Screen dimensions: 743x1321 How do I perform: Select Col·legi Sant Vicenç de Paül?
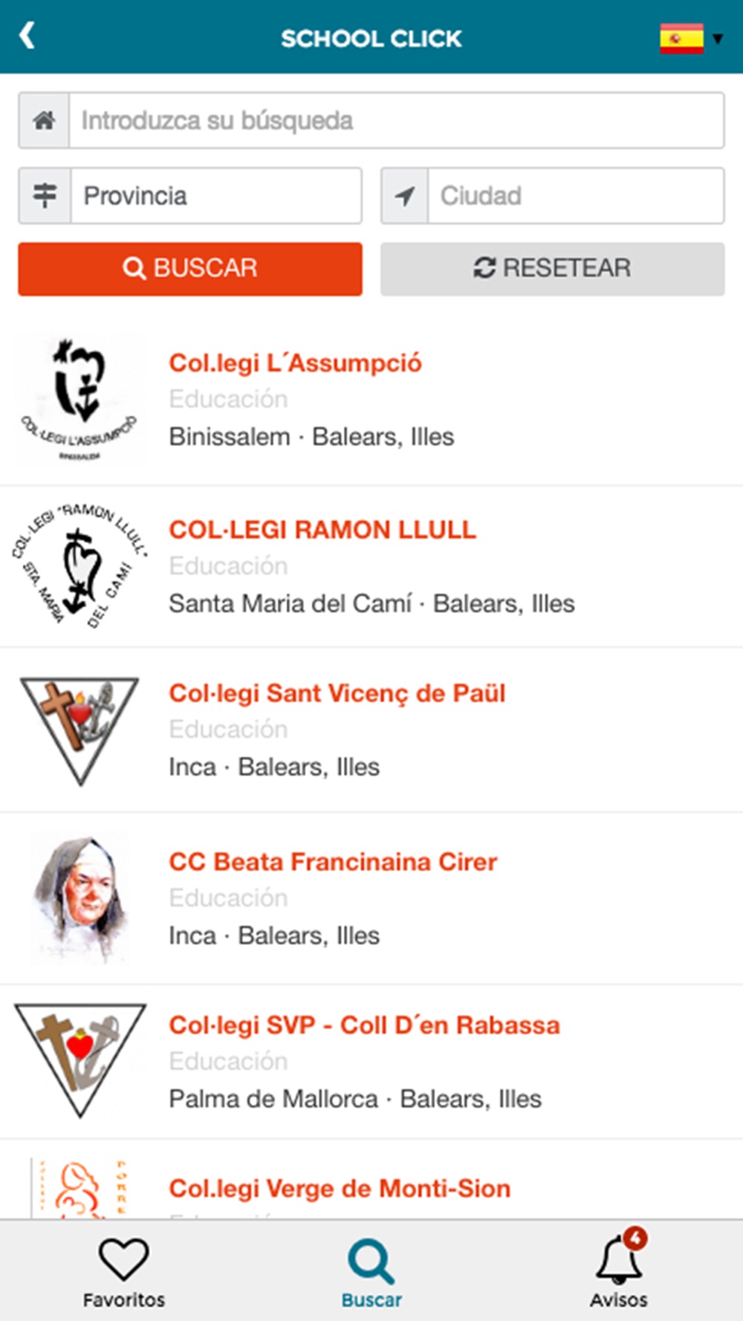pyautogui.click(x=337, y=693)
